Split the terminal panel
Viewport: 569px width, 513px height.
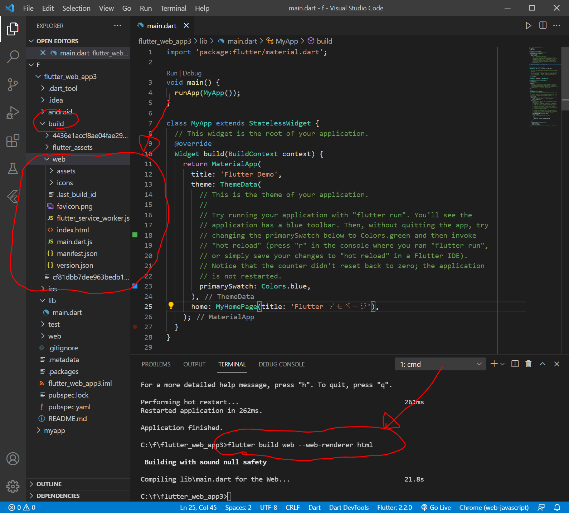coord(515,364)
